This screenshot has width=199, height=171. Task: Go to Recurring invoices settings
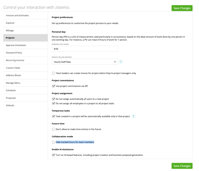tap(26, 60)
